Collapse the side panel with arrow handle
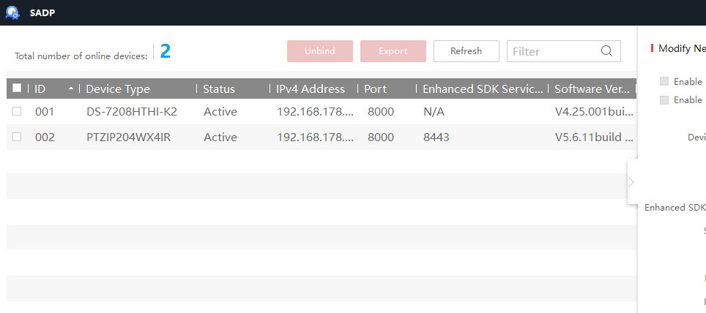The height and width of the screenshot is (313, 706). pos(631,181)
